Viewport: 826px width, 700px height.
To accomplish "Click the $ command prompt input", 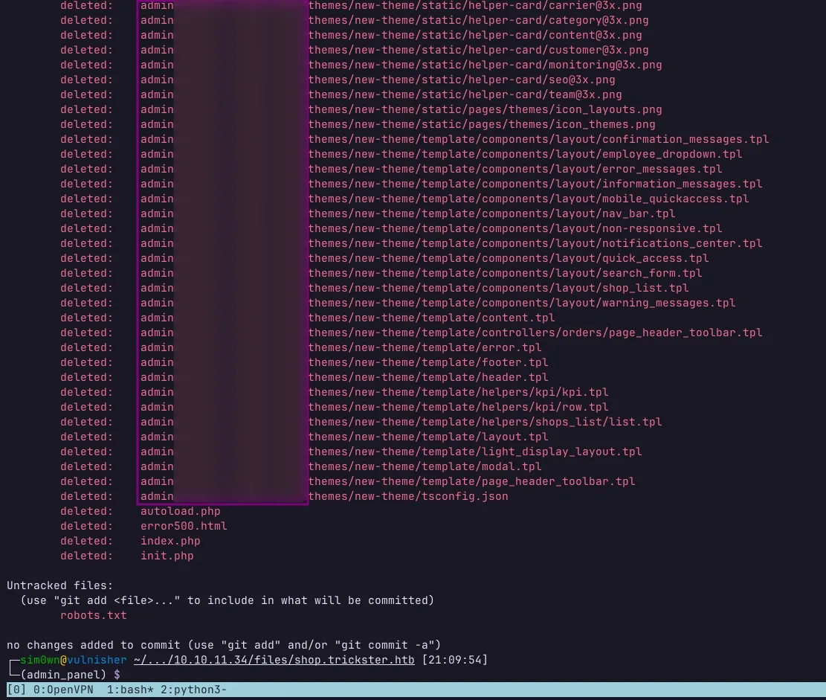I will click(117, 675).
